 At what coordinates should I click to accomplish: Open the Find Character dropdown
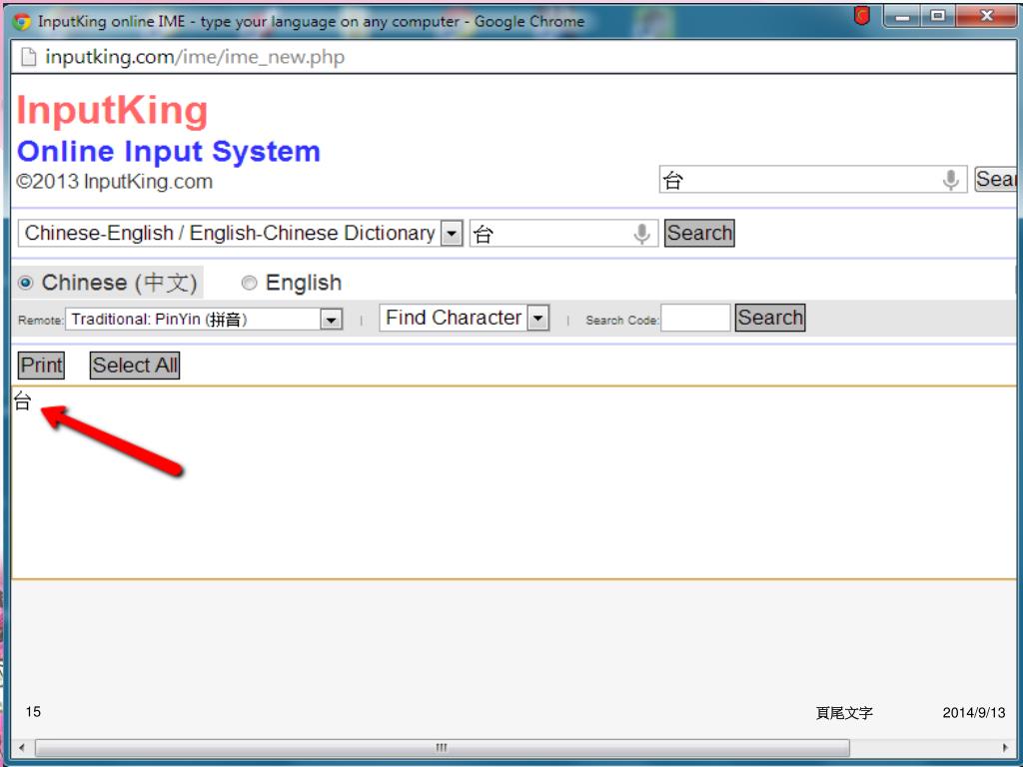(x=538, y=319)
